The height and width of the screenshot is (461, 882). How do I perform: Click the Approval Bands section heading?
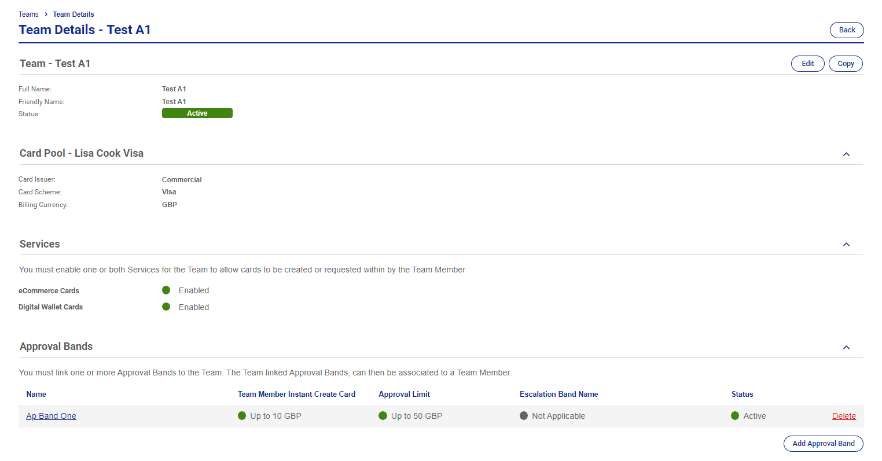pyautogui.click(x=56, y=346)
